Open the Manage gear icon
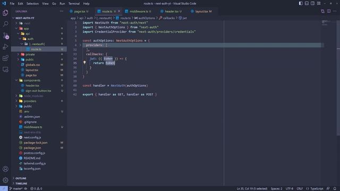This screenshot has height=191, width=340. [x=5, y=180]
